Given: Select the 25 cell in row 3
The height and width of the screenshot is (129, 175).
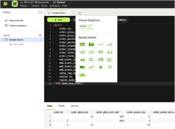Looking at the screenshot, I should tap(138, 125).
